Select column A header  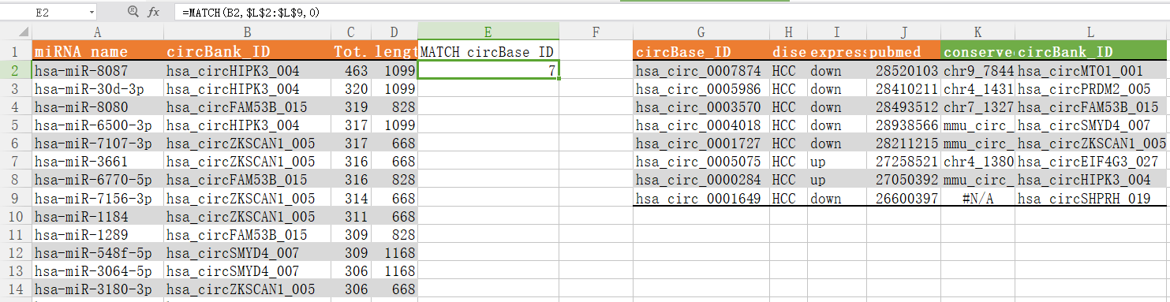tap(98, 32)
